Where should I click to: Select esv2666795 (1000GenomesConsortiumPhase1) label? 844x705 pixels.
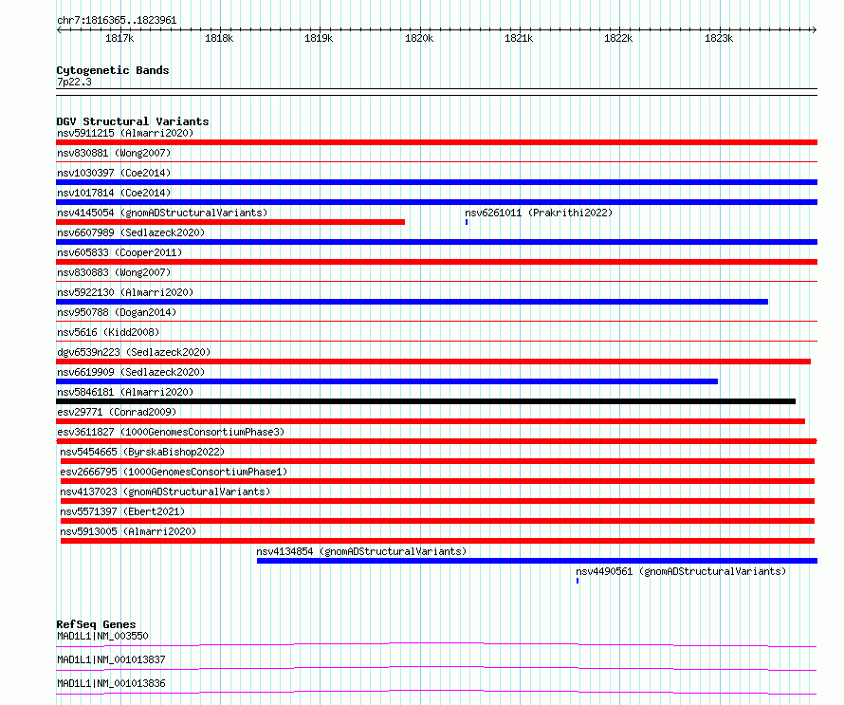tap(174, 472)
